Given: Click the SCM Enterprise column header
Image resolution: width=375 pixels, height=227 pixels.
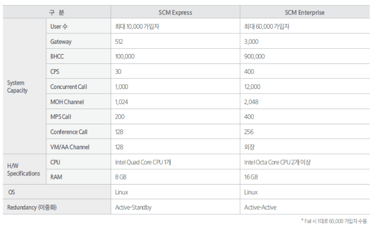Looking at the screenshot, I should pos(305,12).
